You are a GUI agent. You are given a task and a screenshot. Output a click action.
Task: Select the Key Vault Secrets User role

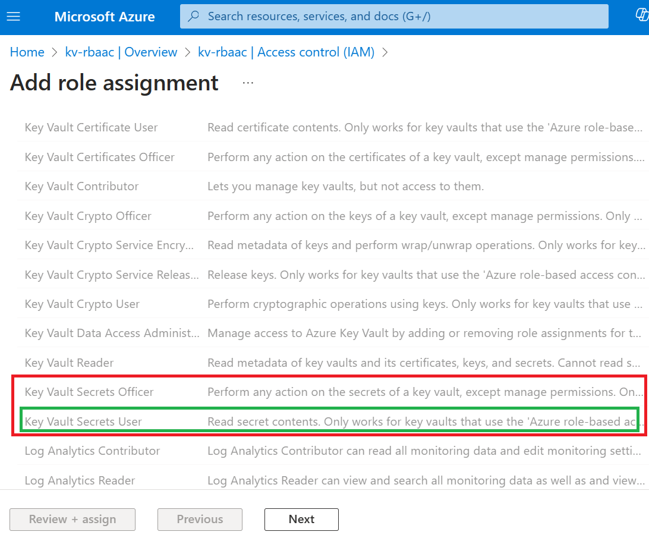coord(83,421)
